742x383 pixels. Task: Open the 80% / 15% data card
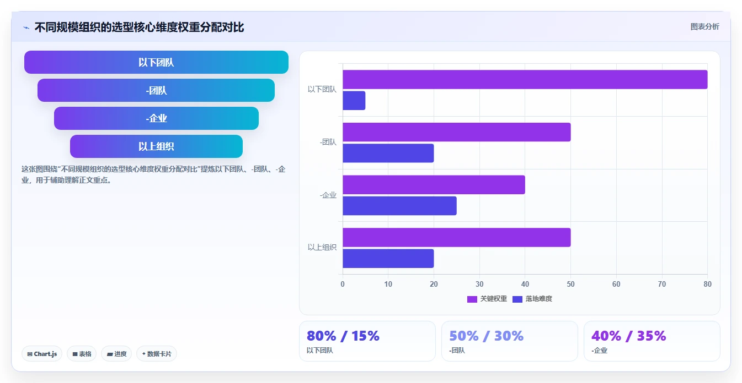367,341
